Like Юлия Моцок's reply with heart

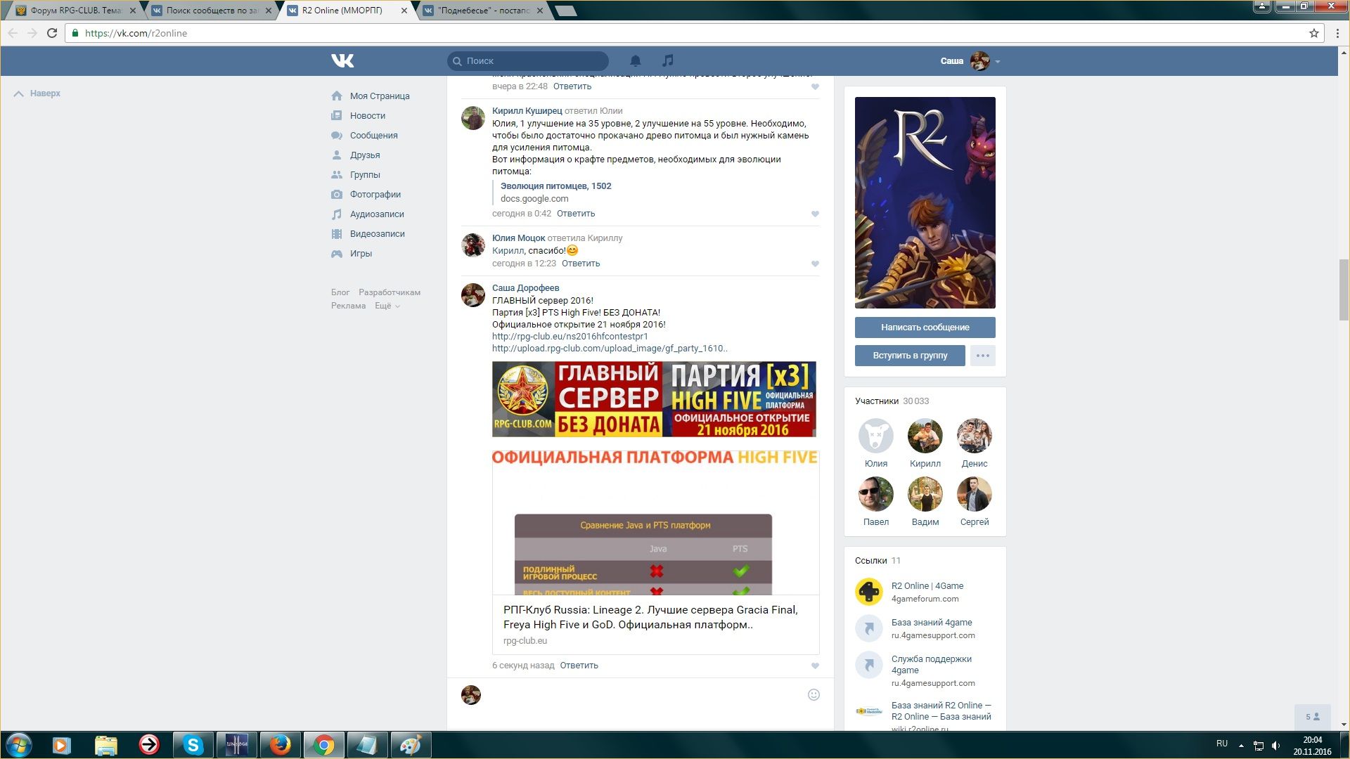[x=815, y=264]
